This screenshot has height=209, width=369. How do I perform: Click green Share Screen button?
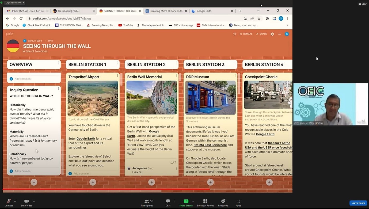click(x=186, y=203)
